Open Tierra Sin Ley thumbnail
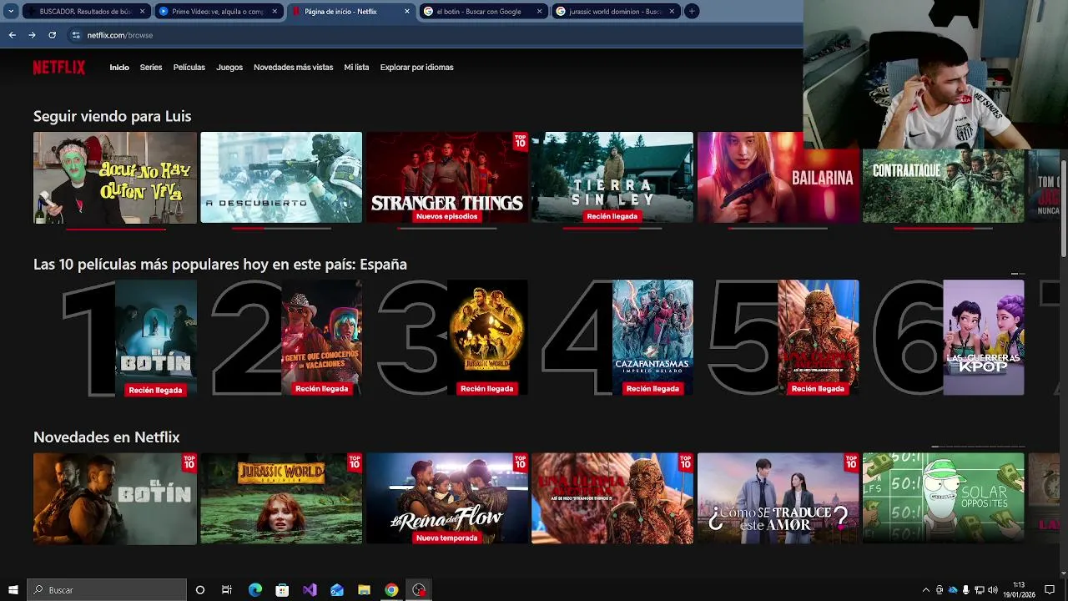This screenshot has height=601, width=1068. (612, 177)
